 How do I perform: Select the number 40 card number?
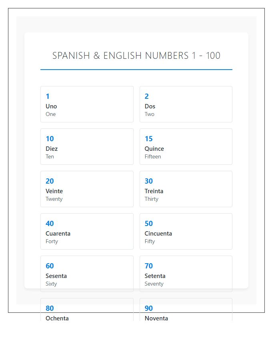pyautogui.click(x=50, y=223)
